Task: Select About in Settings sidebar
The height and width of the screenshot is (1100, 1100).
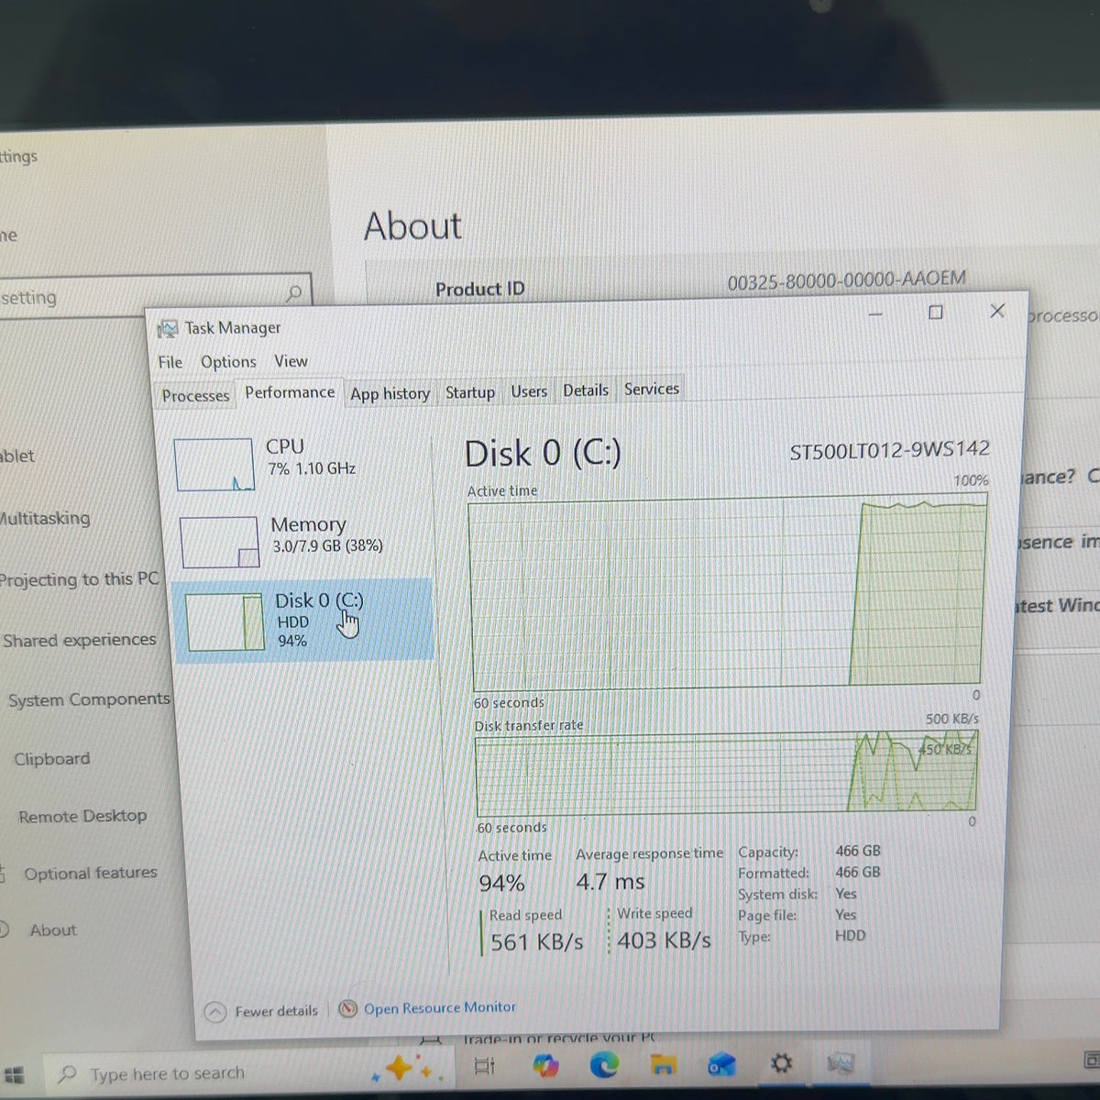Action: (53, 930)
